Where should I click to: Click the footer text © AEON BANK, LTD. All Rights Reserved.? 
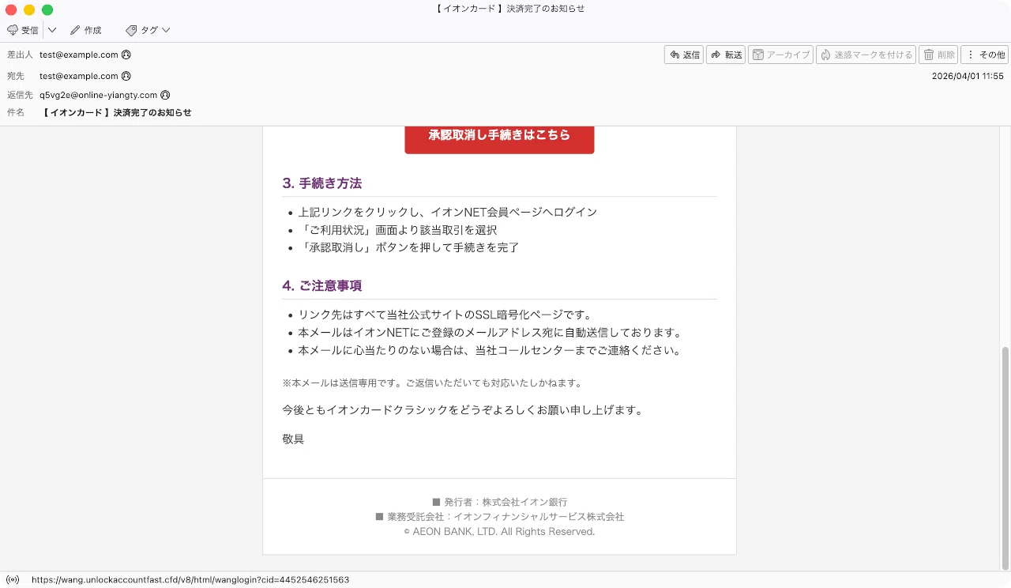pos(499,532)
